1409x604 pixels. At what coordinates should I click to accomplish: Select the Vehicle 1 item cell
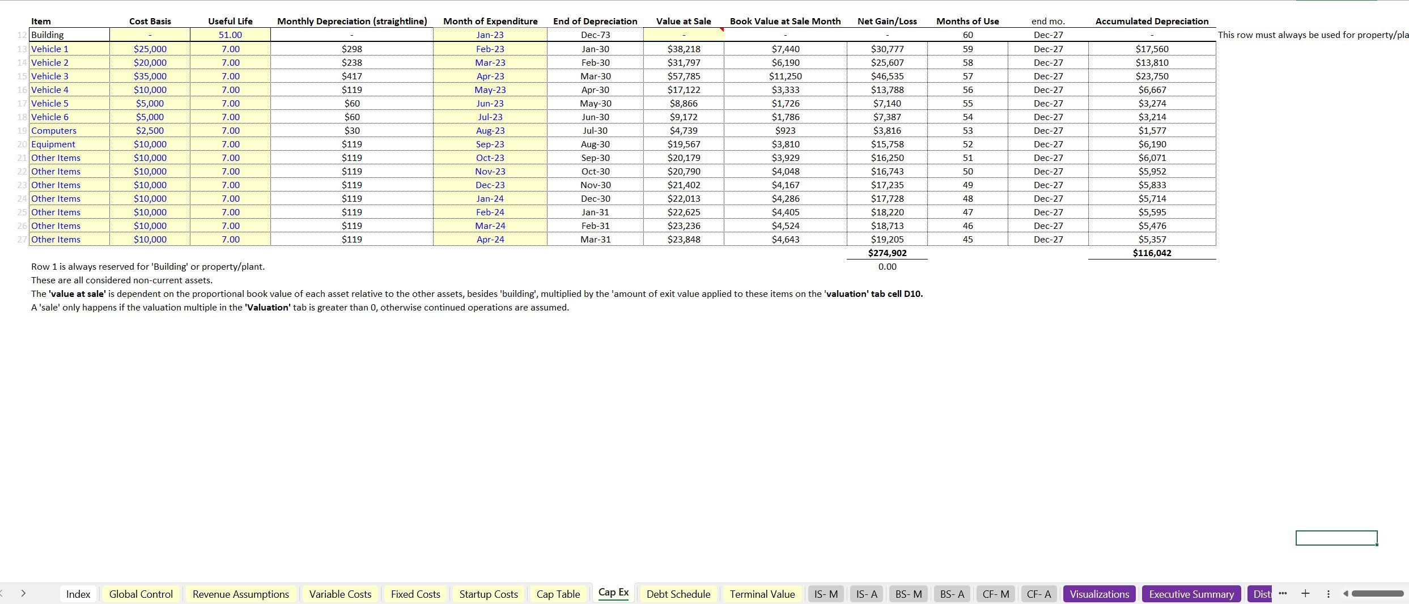tap(69, 49)
